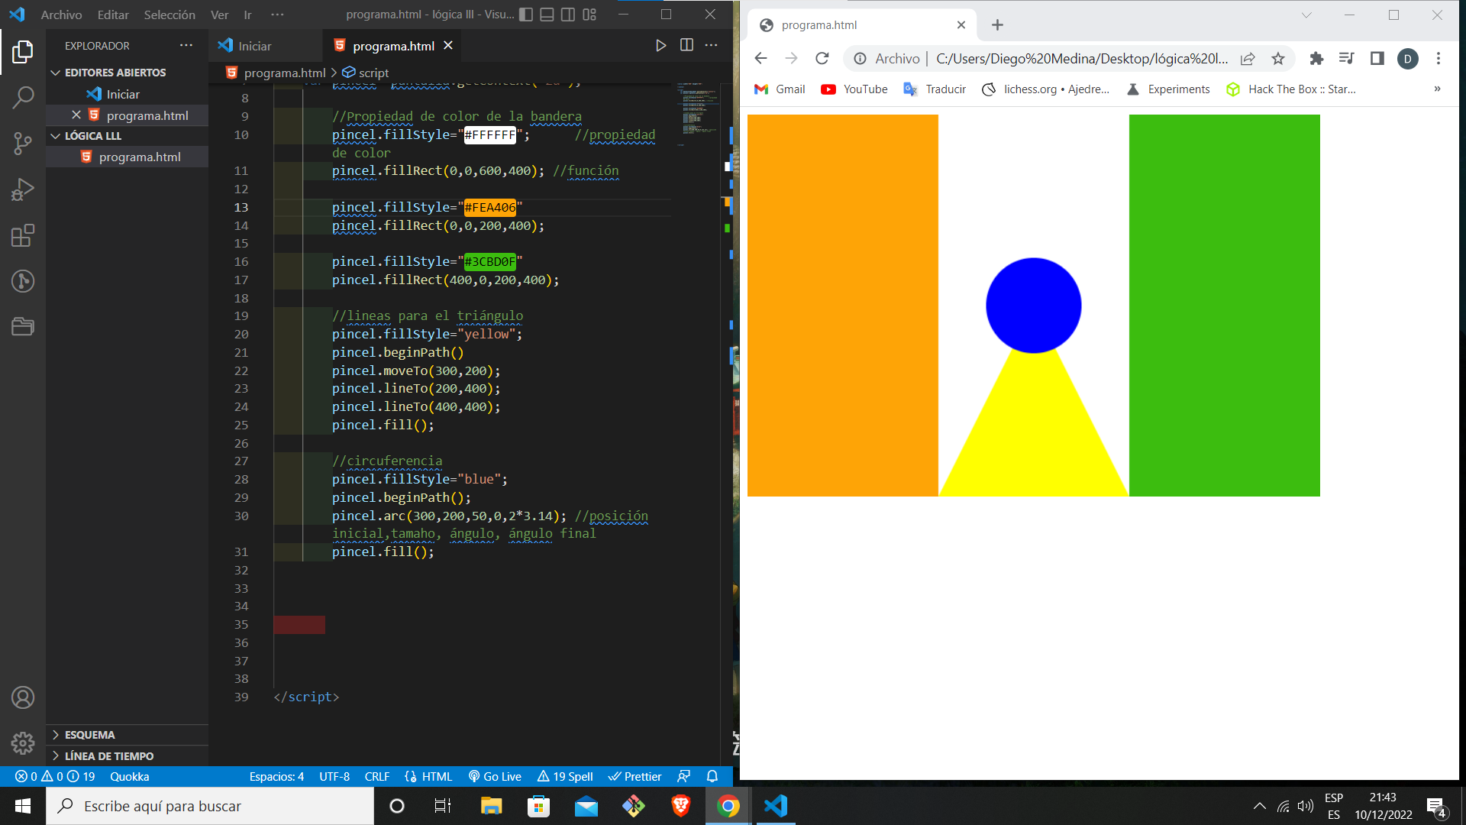Open Source Control view
The width and height of the screenshot is (1466, 825).
click(23, 144)
